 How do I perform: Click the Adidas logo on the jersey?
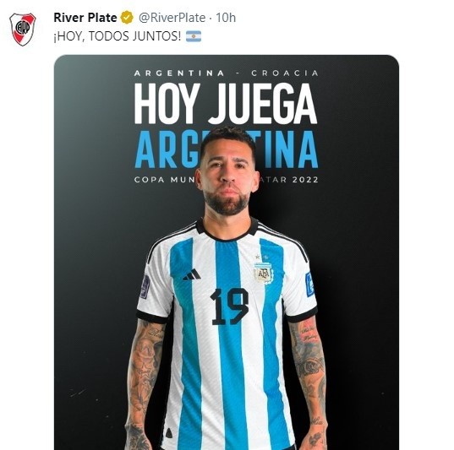(x=192, y=275)
